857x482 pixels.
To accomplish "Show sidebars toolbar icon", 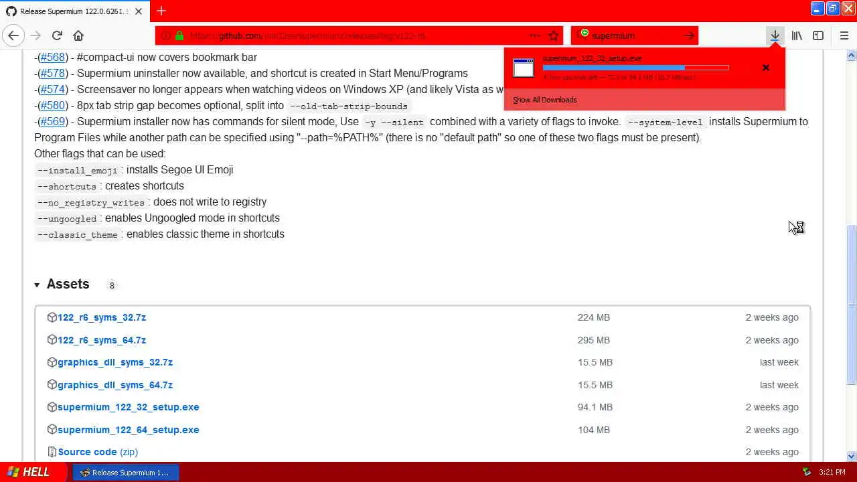I will point(818,35).
